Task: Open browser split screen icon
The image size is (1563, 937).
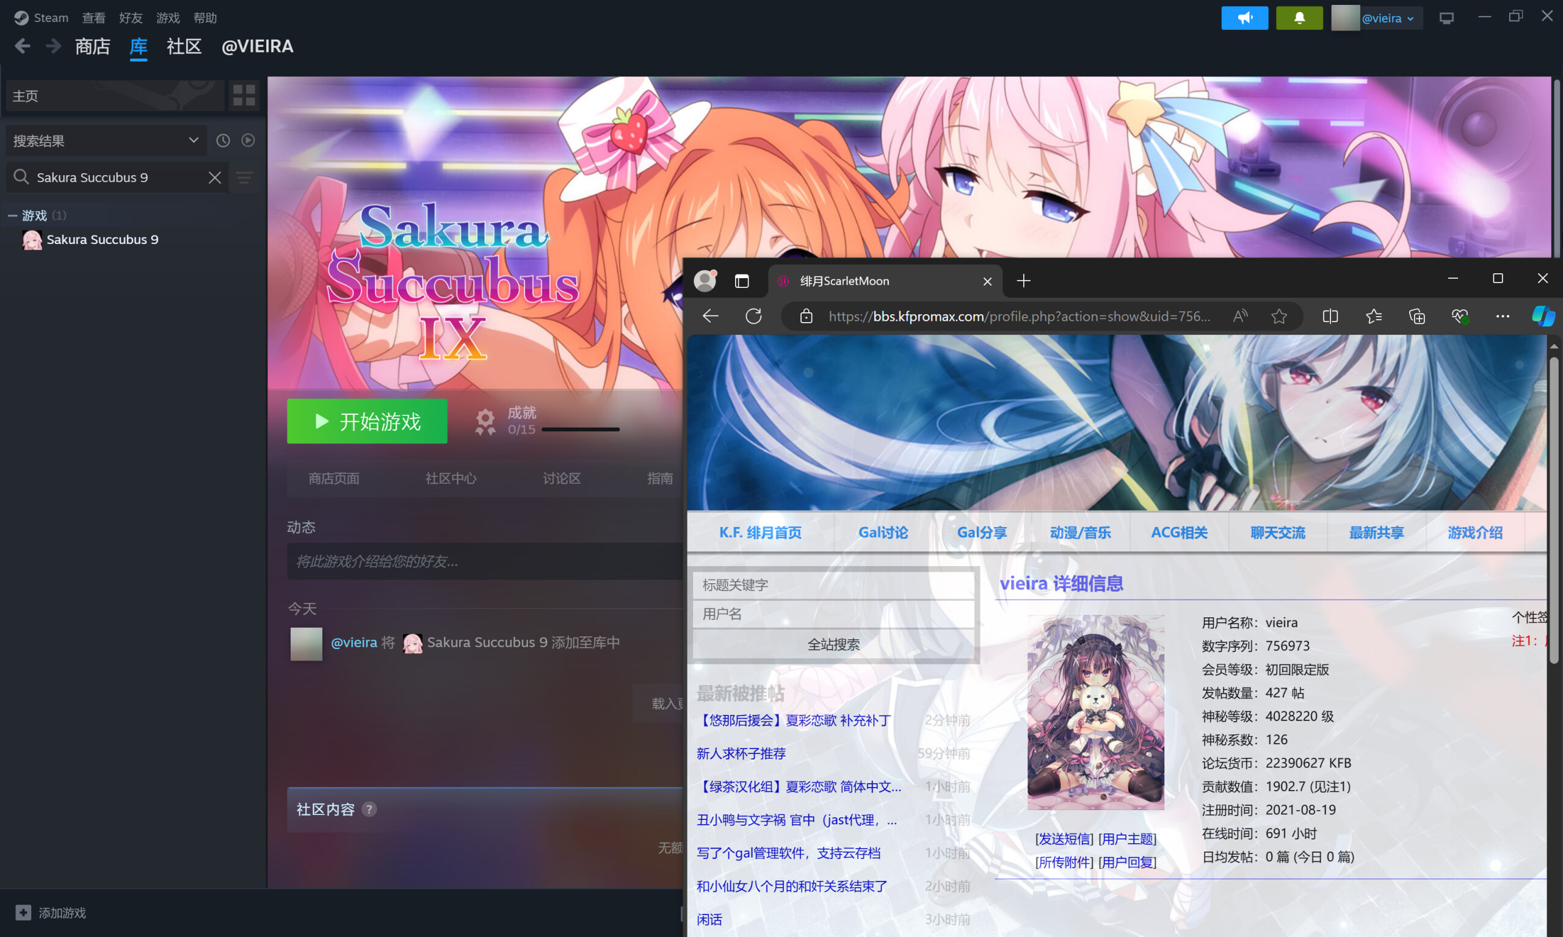Action: 1330,317
